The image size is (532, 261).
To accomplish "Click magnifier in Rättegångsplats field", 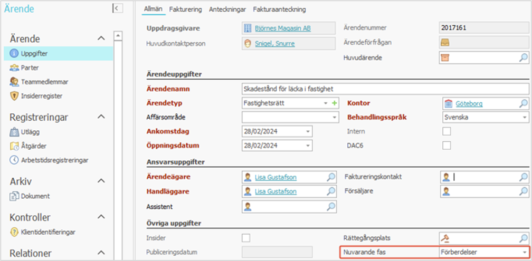I will coord(523,238).
